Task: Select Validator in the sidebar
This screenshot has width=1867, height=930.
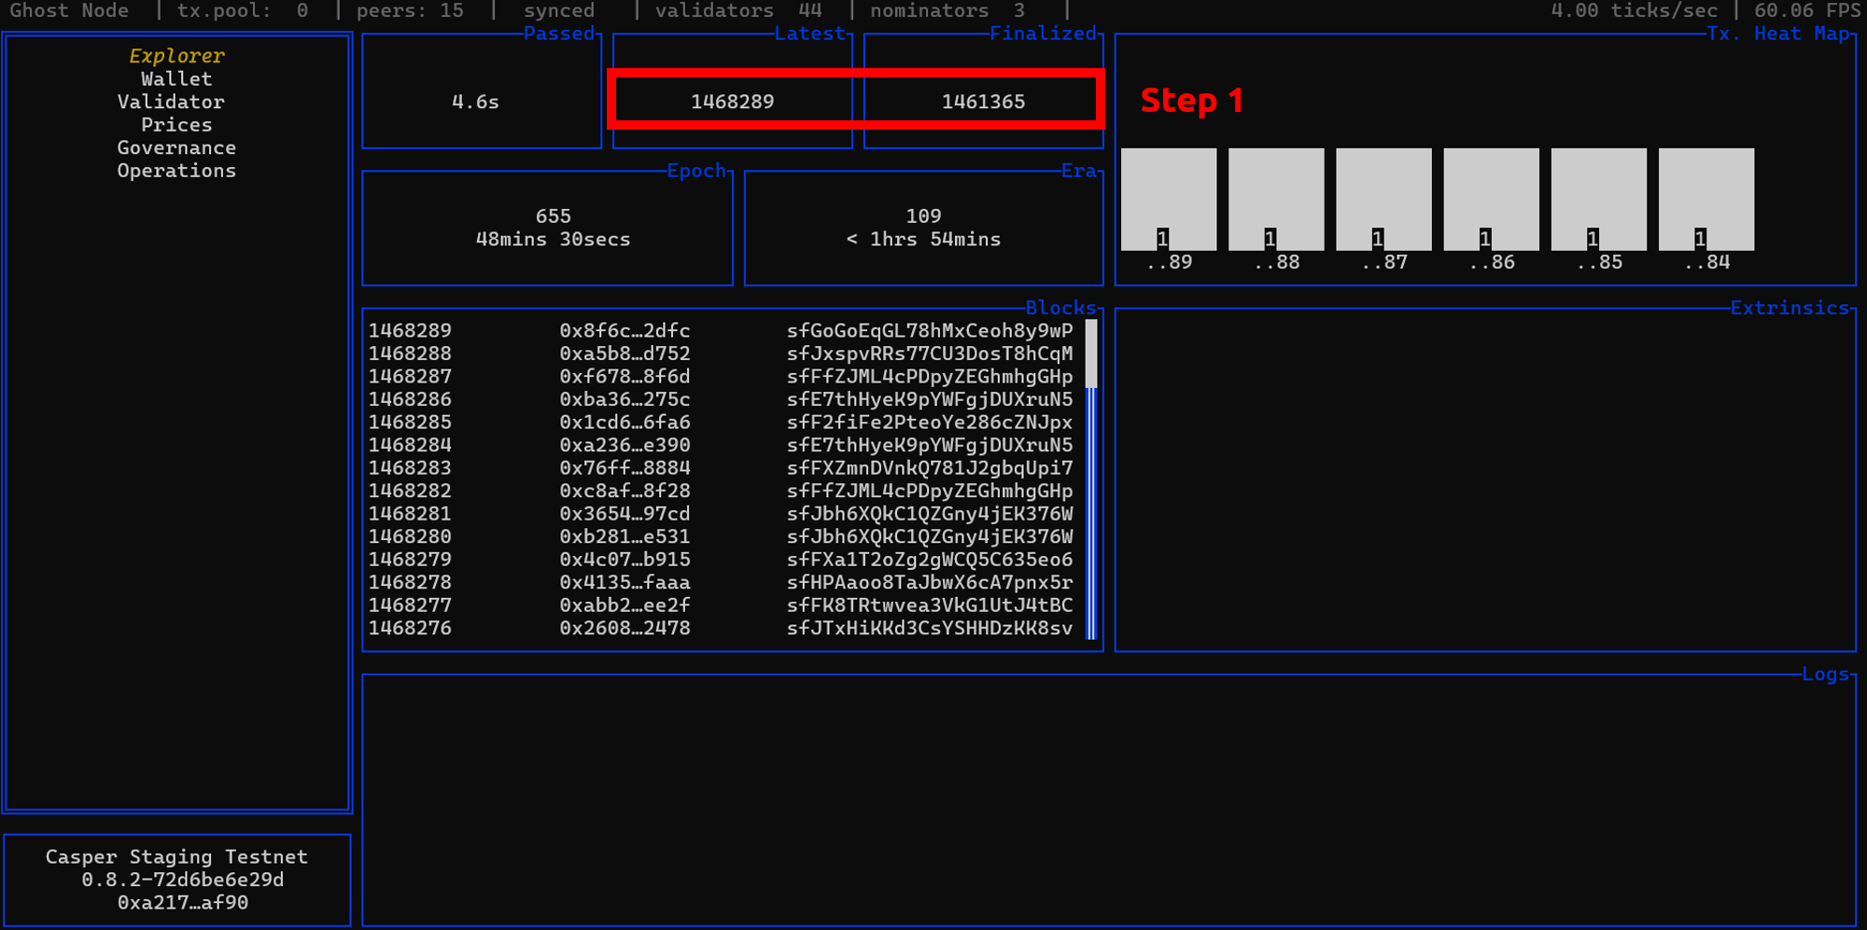Action: pos(171,102)
